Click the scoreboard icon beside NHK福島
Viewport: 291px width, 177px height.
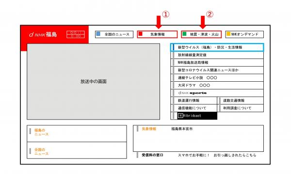(x=76, y=34)
